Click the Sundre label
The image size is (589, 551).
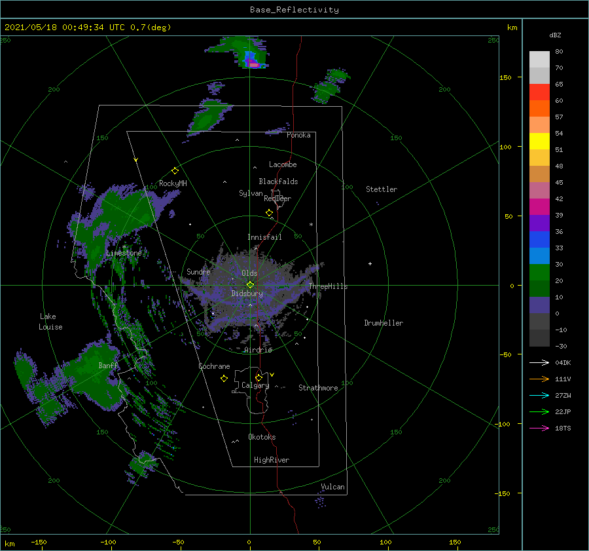point(198,272)
